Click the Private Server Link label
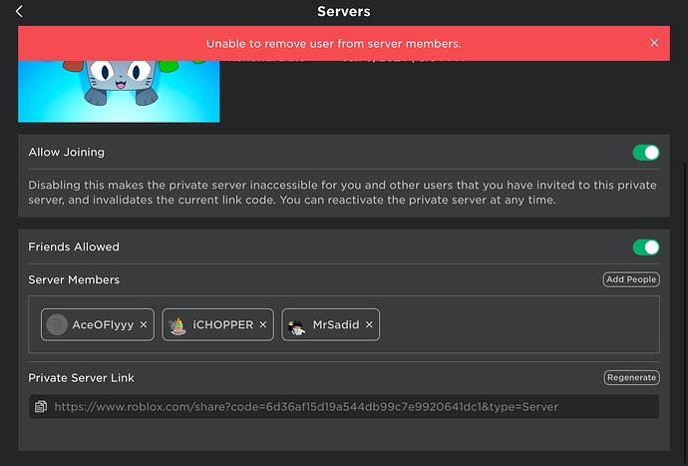The width and height of the screenshot is (688, 466). point(81,378)
